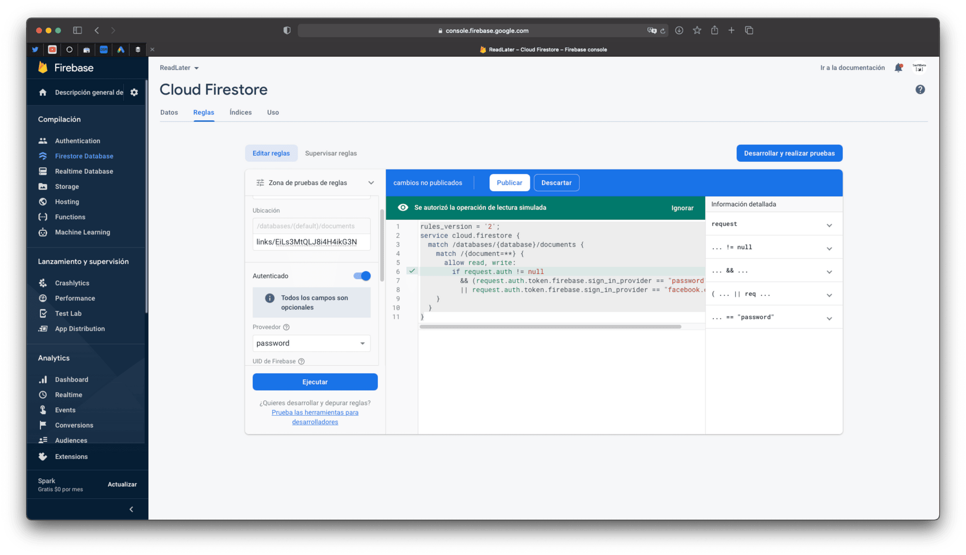966x555 pixels.
Task: Expand the '( ... || req ...' detail row
Action: point(773,294)
